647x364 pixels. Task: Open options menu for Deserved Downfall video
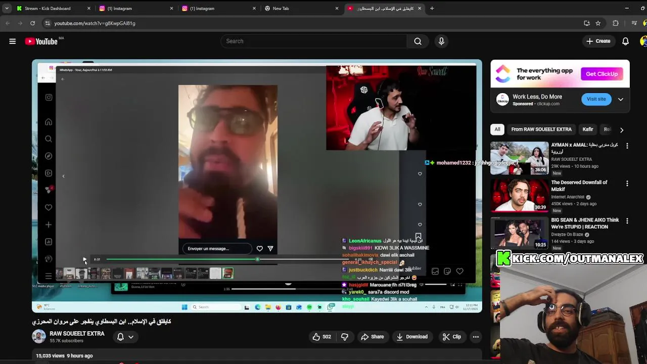pos(627,184)
